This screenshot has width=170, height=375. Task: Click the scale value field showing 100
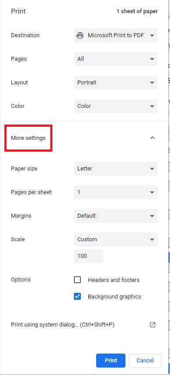tap(89, 256)
